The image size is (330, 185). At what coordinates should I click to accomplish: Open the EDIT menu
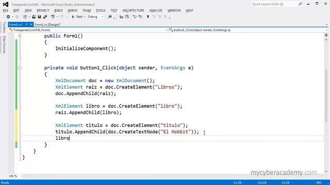[x=16, y=10]
